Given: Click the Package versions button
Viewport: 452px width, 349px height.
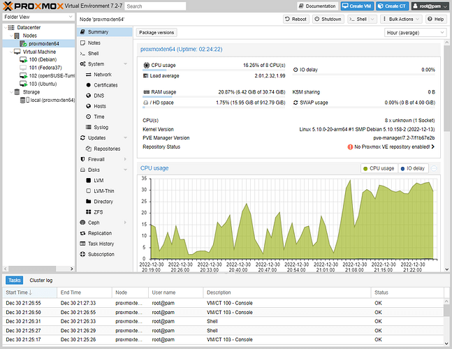Looking at the screenshot, I should click(x=156, y=33).
